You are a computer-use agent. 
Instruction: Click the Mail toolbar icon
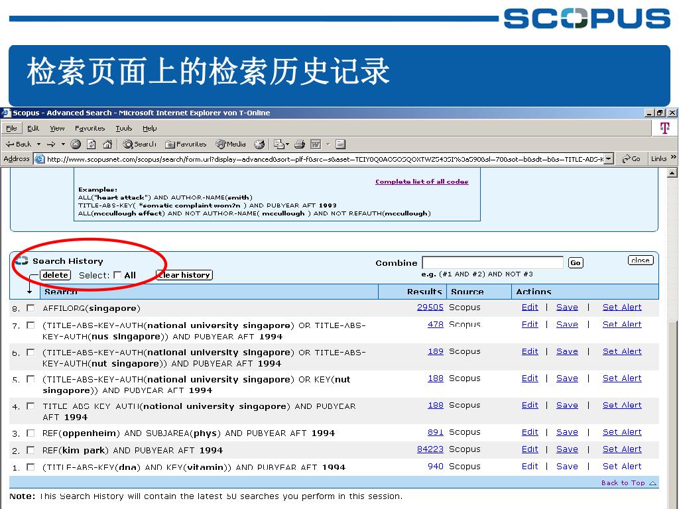pyautogui.click(x=279, y=144)
